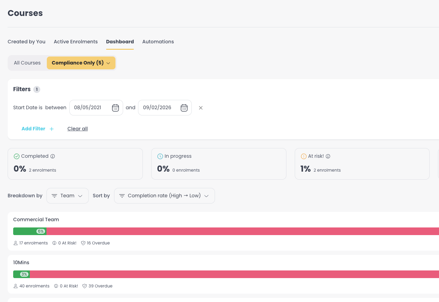Open the start date calendar picker icon
Screen dimensions: 439x302
coord(115,108)
